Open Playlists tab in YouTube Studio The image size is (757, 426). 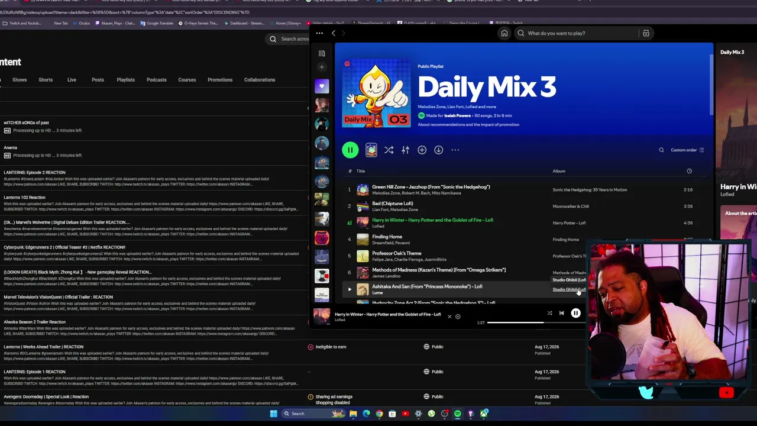point(125,80)
